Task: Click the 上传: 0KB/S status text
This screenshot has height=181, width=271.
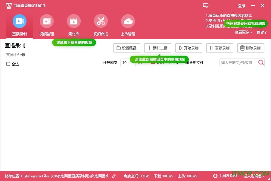Action: coord(188,176)
